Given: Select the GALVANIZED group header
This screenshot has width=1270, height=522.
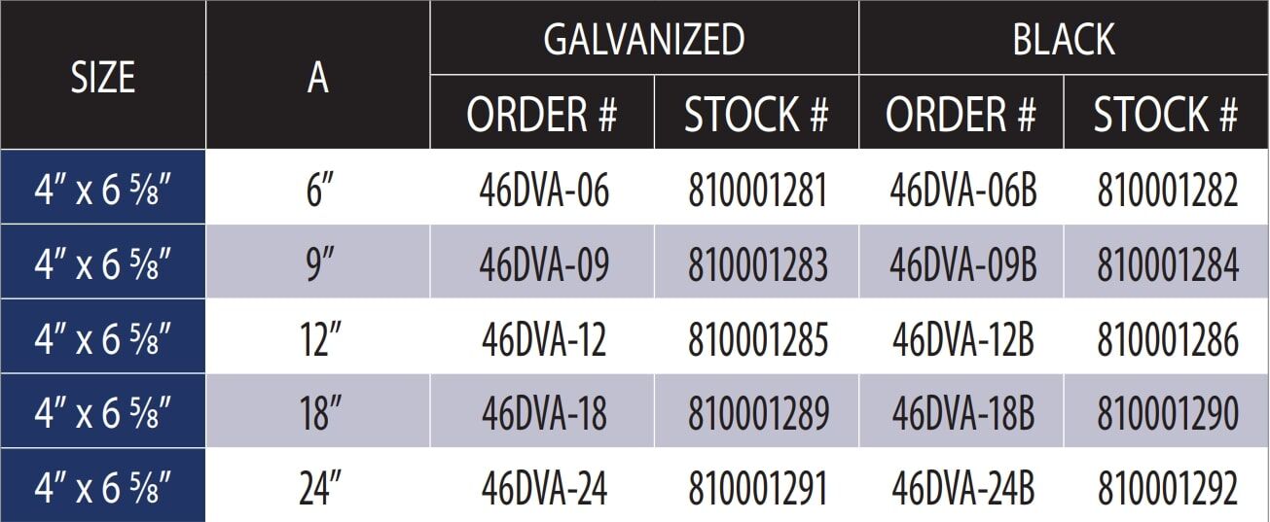Looking at the screenshot, I should (643, 40).
